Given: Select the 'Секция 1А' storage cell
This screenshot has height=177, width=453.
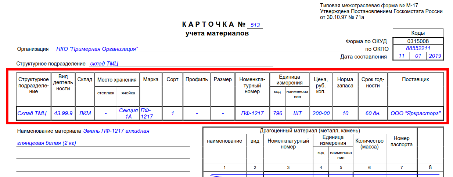Looking at the screenshot, I should click(x=128, y=113).
